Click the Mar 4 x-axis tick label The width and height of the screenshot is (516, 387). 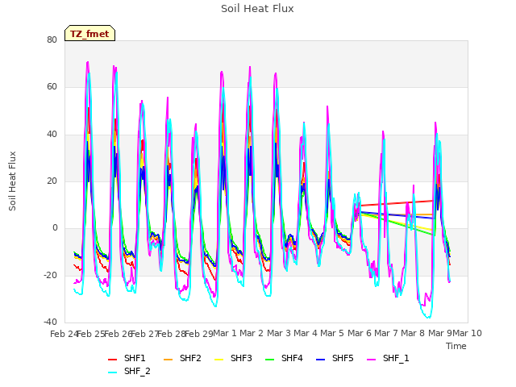point(306,333)
